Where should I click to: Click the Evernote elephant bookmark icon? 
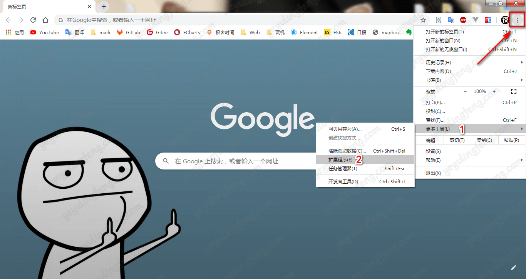[x=409, y=33]
